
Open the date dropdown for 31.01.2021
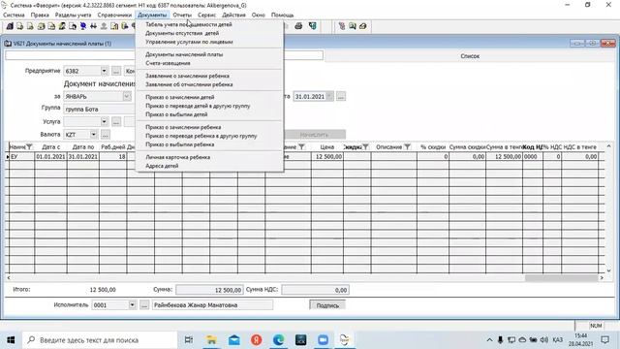pyautogui.click(x=329, y=96)
